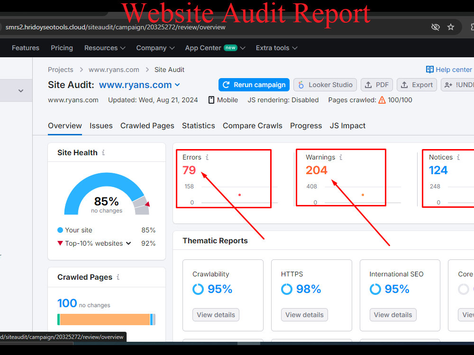
Task: Click the browser address bar URL
Action: pyautogui.click(x=116, y=27)
